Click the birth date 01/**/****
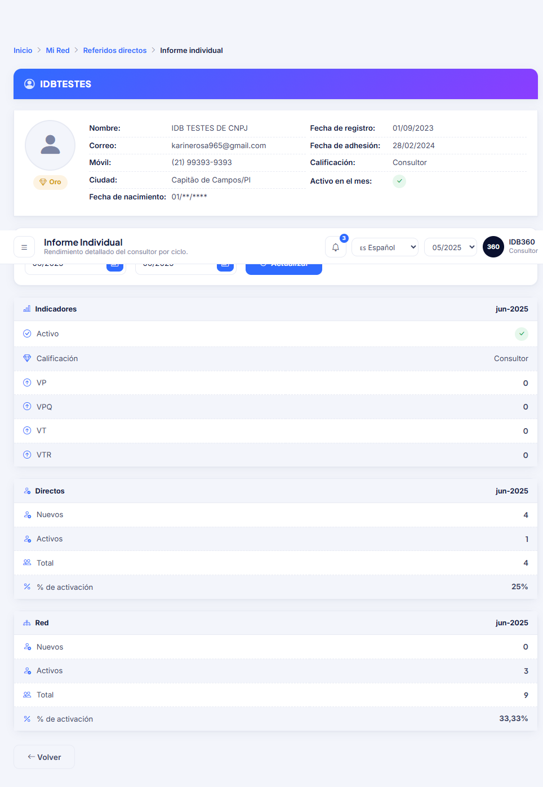The width and height of the screenshot is (543, 787). click(x=189, y=197)
